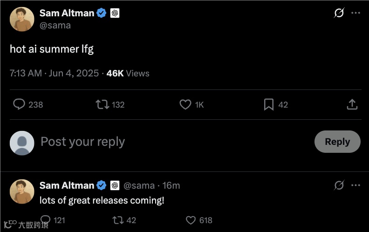Viewport: 369px width, 232px height.
Task: Repost the reply tweet with 42 reposts
Action: tap(118, 220)
